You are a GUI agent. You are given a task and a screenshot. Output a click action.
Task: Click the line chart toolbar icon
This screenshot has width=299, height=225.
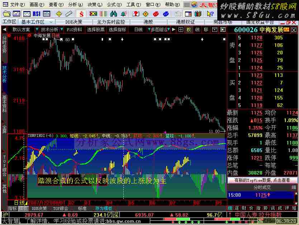point(16,14)
